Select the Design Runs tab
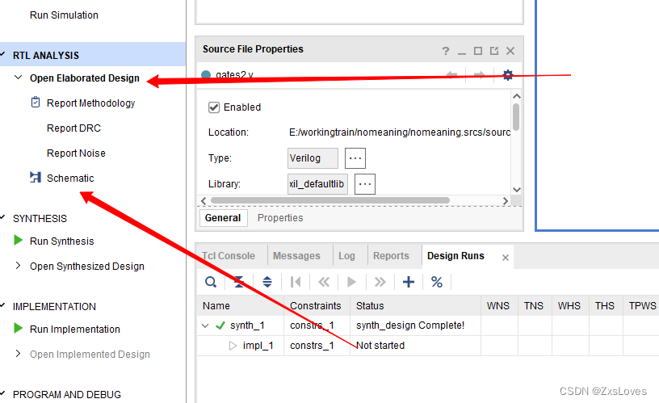 [x=456, y=256]
